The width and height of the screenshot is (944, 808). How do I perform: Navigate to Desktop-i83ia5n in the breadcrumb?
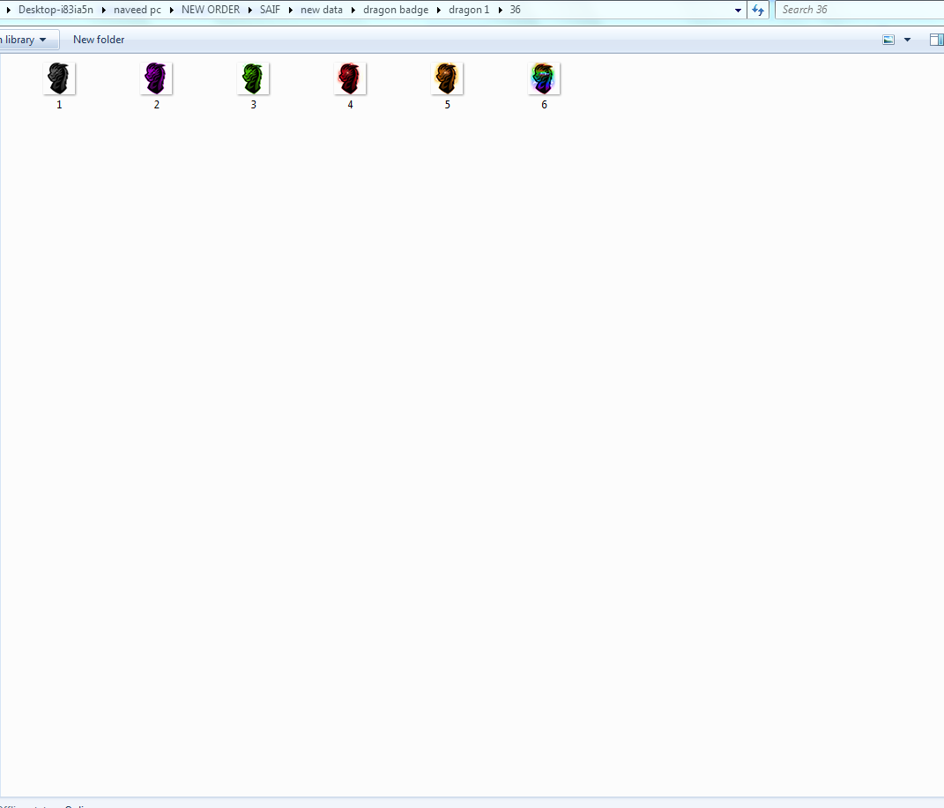tap(56, 10)
